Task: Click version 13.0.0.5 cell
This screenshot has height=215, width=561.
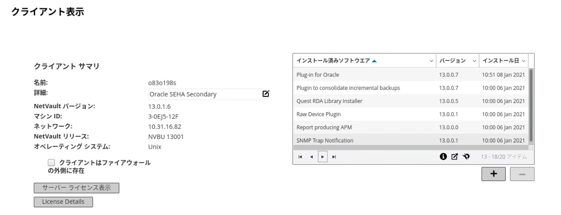Action: tap(448, 101)
